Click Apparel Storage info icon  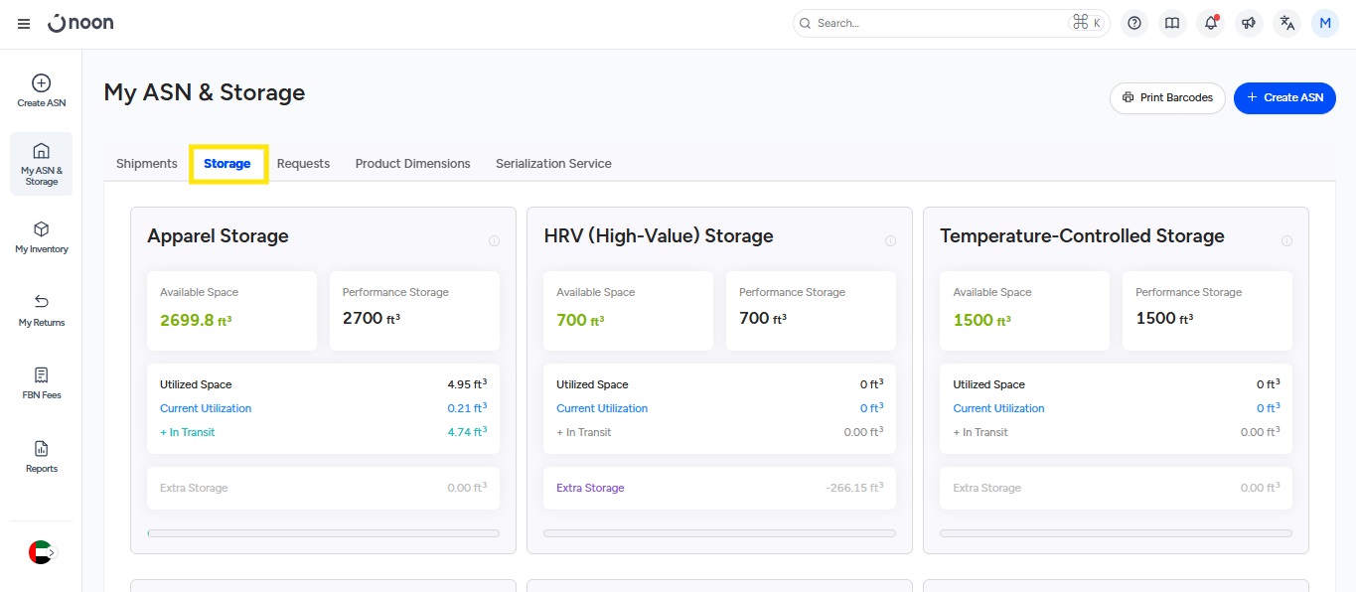point(494,241)
